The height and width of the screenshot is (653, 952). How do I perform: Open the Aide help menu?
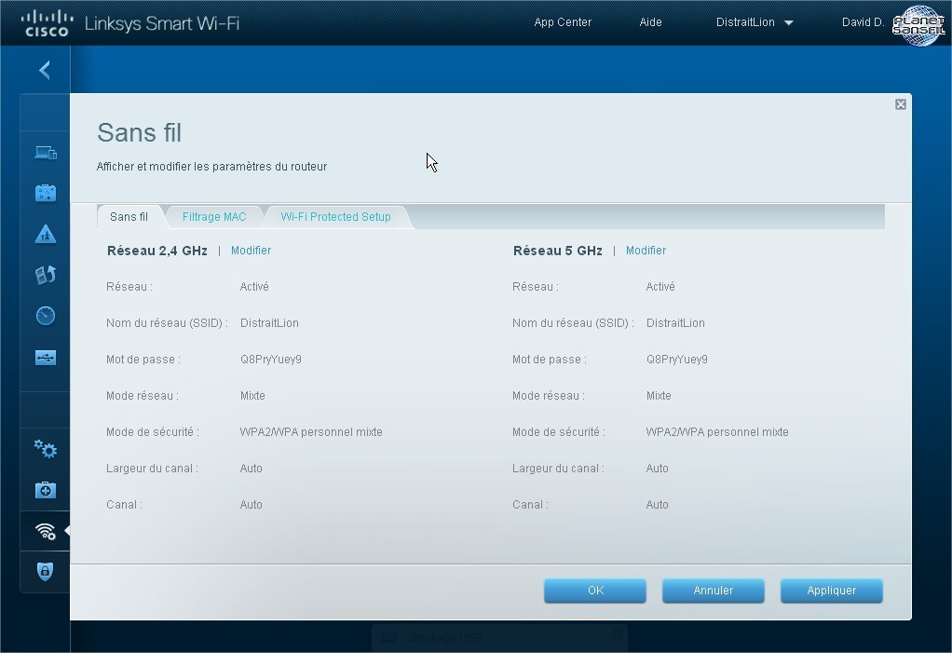pyautogui.click(x=650, y=21)
